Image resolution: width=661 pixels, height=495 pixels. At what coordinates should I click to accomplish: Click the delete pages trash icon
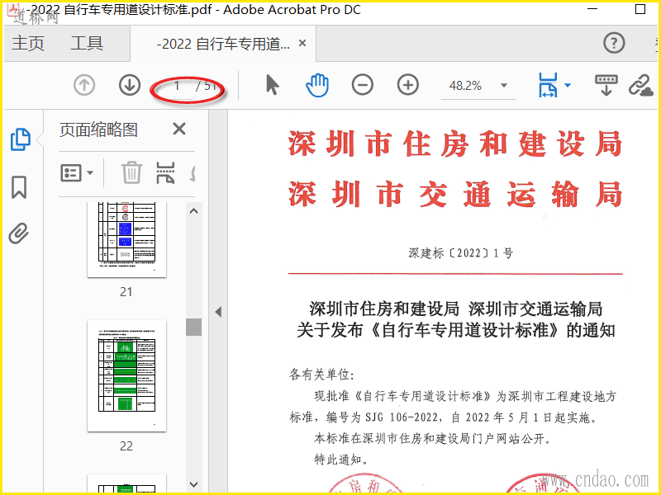[131, 172]
